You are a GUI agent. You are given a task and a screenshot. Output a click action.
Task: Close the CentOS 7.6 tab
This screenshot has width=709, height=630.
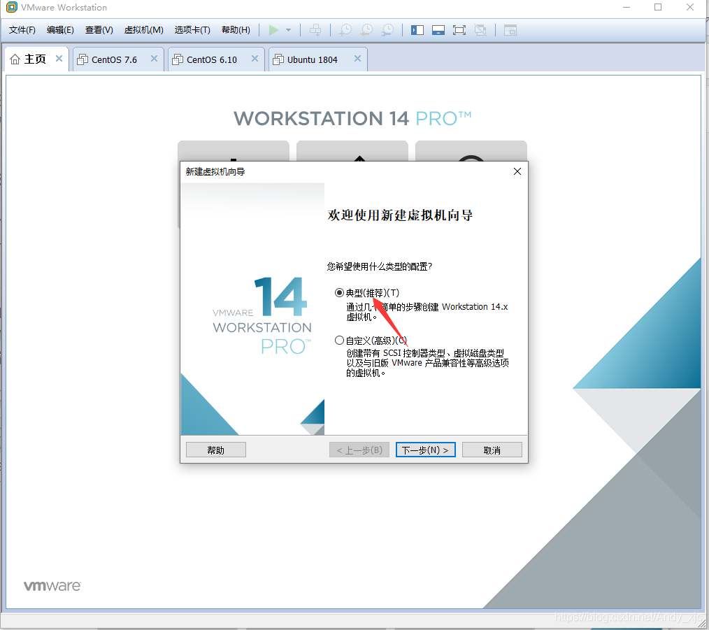tap(155, 58)
